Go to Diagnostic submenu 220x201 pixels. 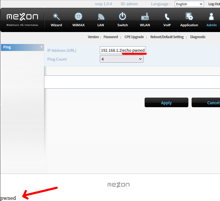click(198, 37)
